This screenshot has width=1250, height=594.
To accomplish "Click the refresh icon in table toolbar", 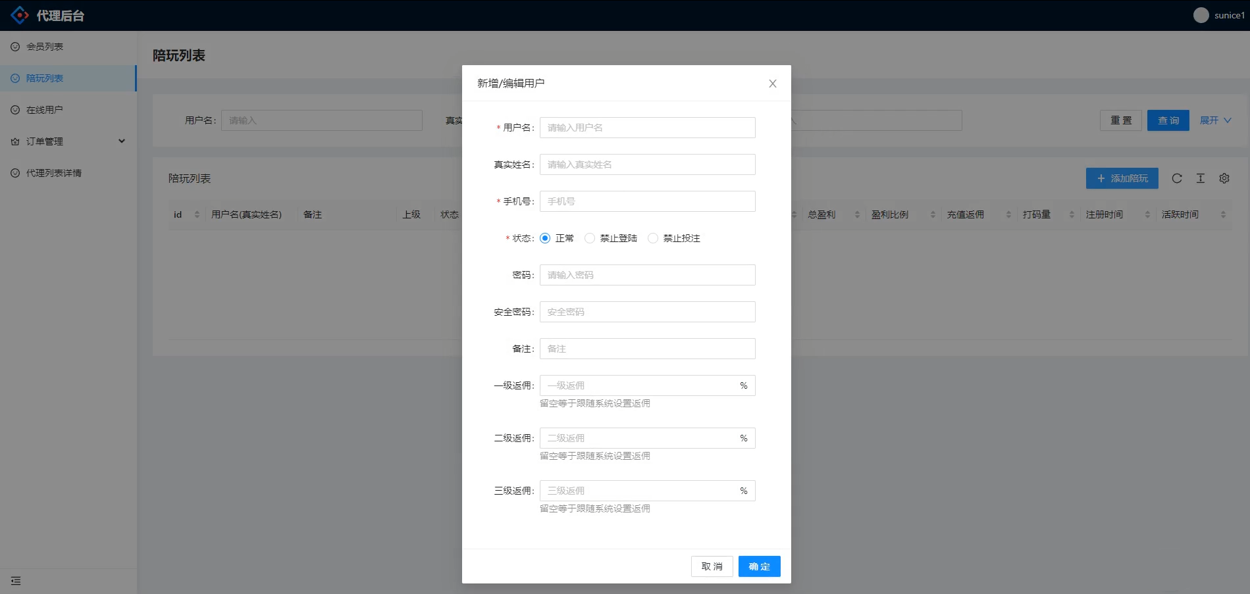I will 1177,178.
